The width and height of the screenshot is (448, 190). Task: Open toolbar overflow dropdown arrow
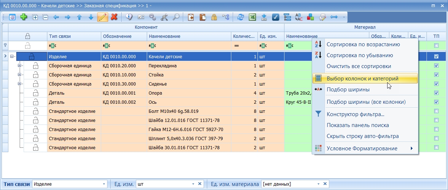coord(343,17)
